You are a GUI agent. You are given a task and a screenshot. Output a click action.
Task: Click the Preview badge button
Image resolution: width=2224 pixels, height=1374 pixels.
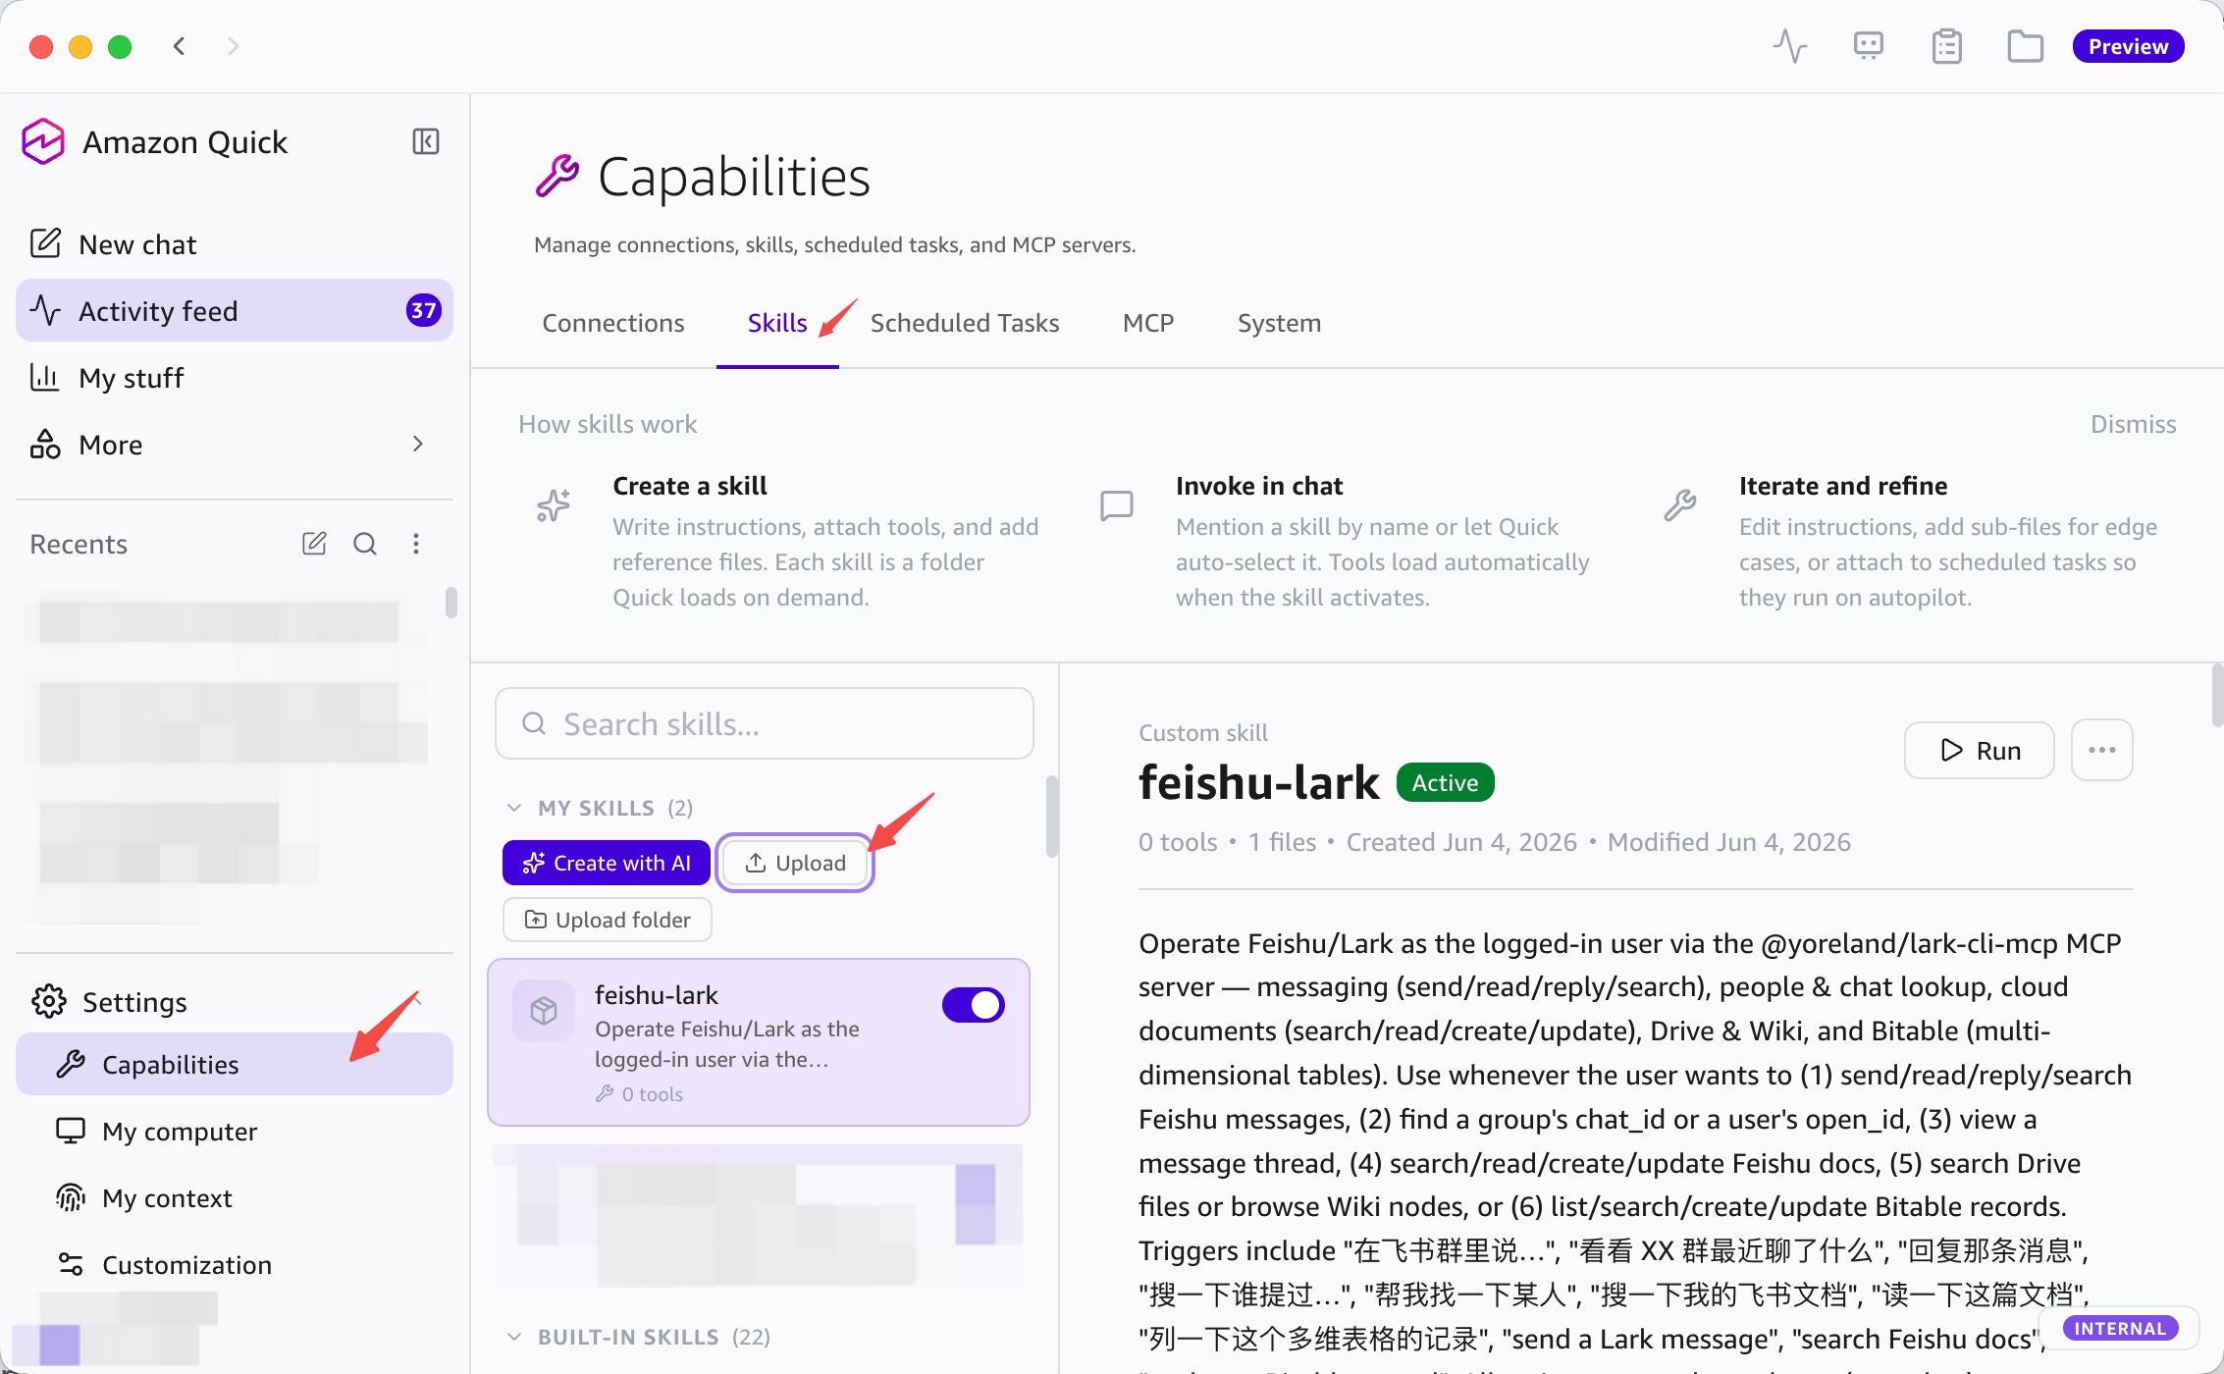click(2128, 46)
